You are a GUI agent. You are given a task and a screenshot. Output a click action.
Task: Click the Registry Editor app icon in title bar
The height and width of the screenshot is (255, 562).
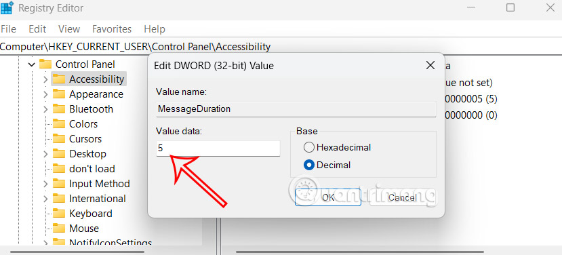pos(7,8)
